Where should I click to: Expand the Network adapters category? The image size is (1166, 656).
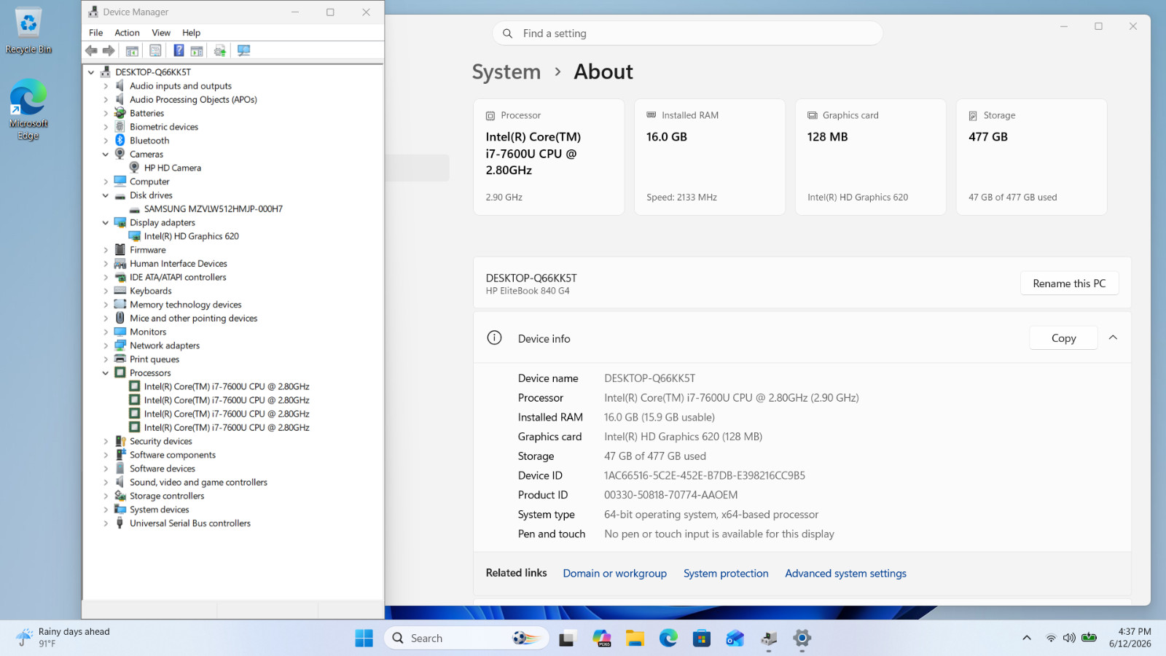click(106, 345)
